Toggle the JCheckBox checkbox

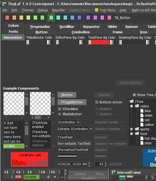[x=60, y=109]
